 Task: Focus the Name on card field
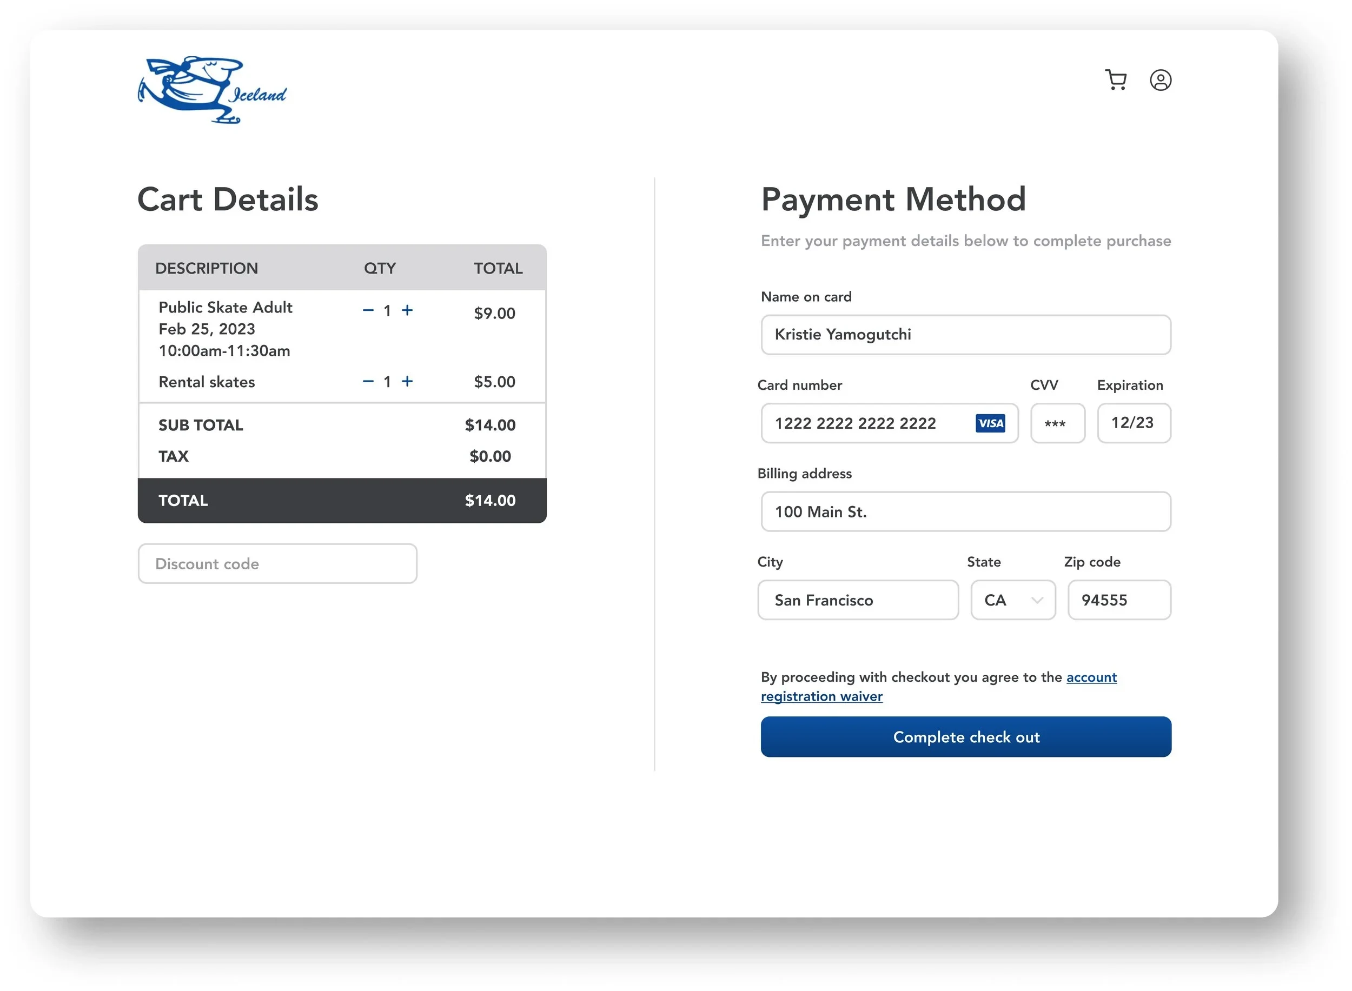pyautogui.click(x=965, y=335)
